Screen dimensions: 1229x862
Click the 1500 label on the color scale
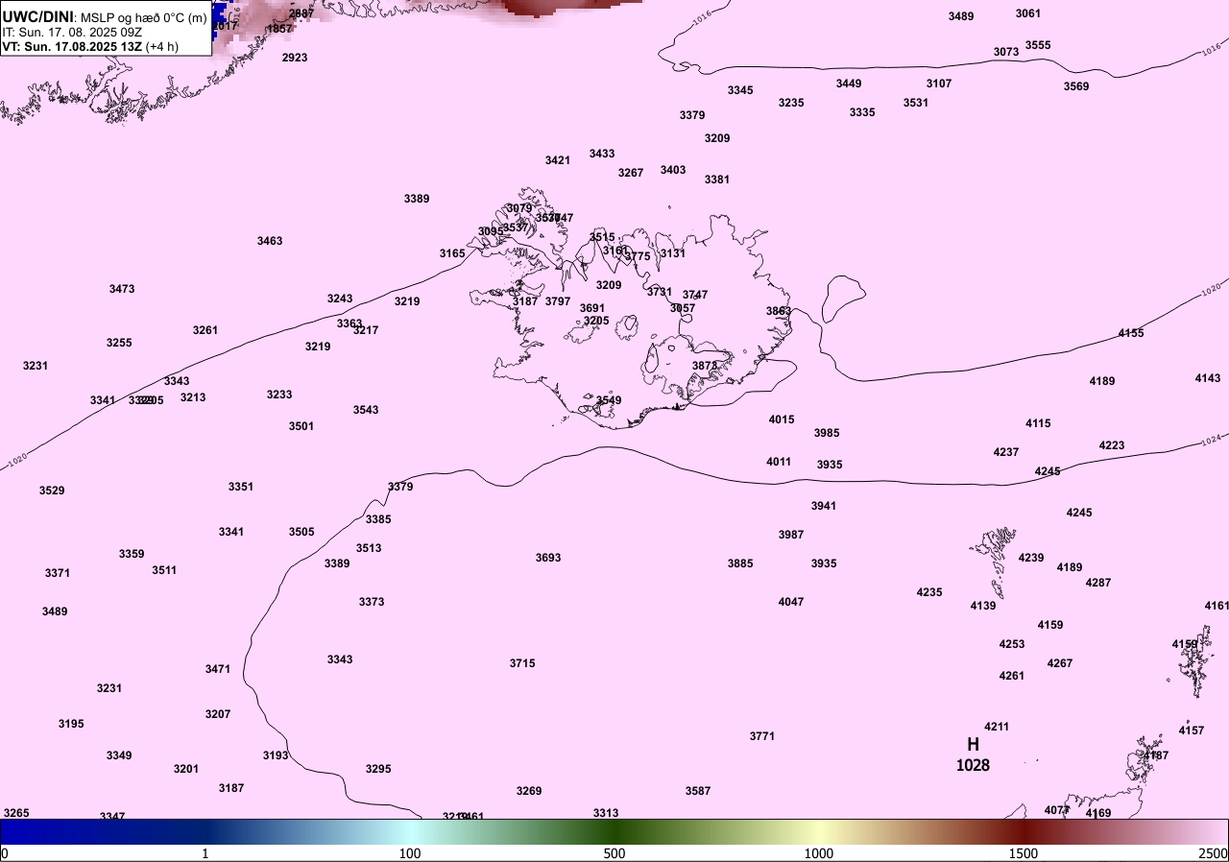[x=1024, y=853]
